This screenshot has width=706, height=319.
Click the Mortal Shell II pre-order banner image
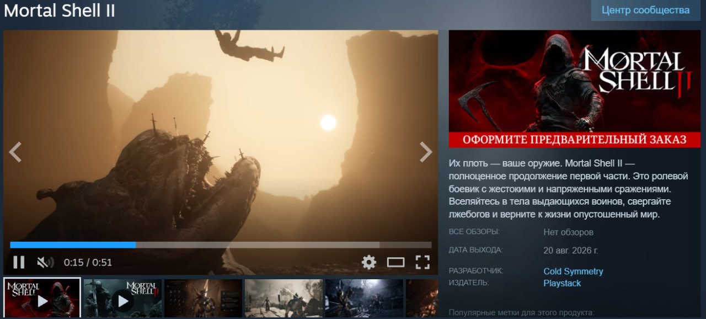[x=575, y=89]
